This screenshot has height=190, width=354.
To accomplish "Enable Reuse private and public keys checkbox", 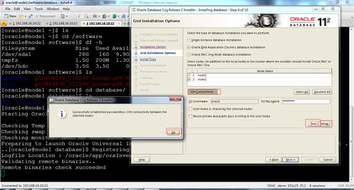I will (191, 116).
